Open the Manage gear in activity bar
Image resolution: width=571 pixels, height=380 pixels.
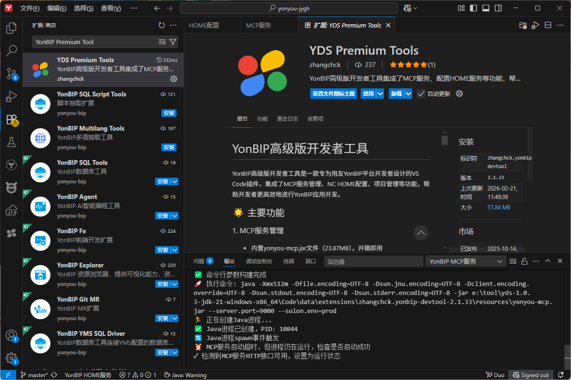pos(11,358)
